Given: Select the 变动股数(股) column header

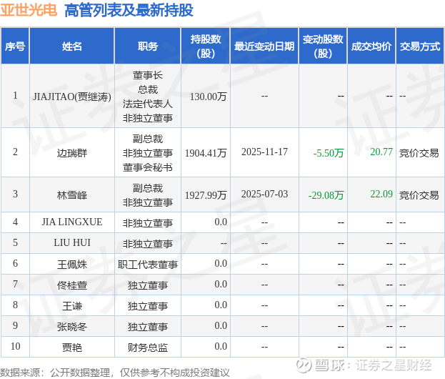Looking at the screenshot, I should pos(323,46).
